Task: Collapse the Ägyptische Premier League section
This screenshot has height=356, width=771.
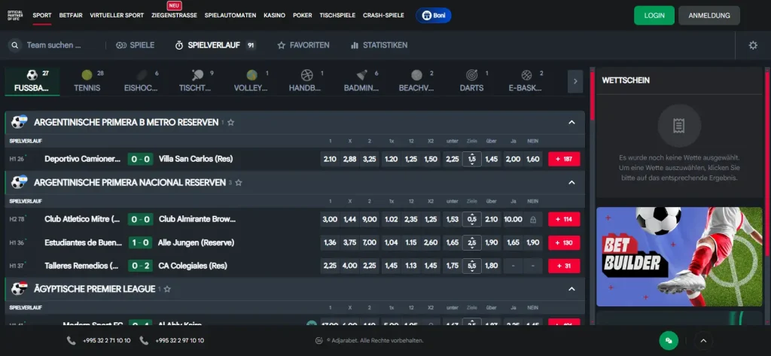Action: click(571, 288)
